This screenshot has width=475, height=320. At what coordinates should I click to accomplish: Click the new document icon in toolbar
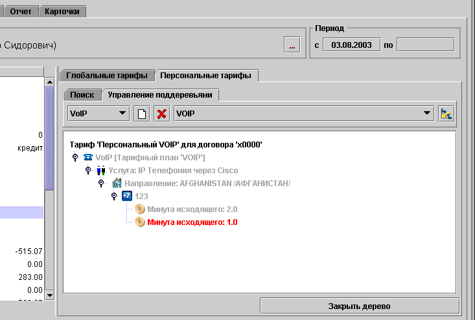tap(141, 114)
